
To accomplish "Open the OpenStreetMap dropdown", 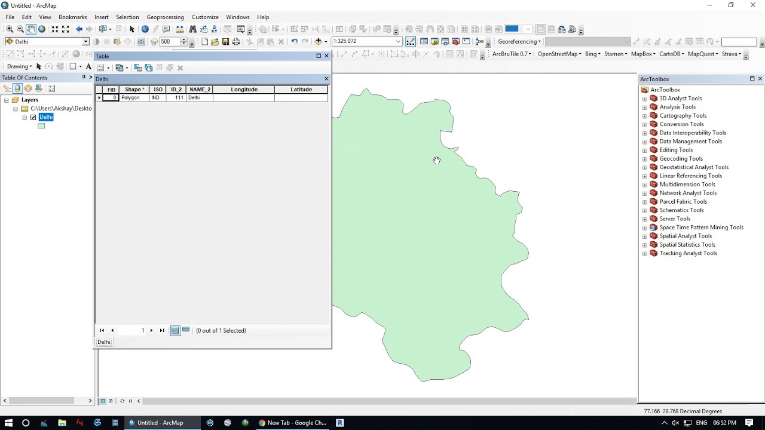I will point(560,54).
